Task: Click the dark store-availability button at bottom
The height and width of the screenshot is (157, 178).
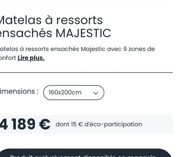Action: (x=86, y=153)
